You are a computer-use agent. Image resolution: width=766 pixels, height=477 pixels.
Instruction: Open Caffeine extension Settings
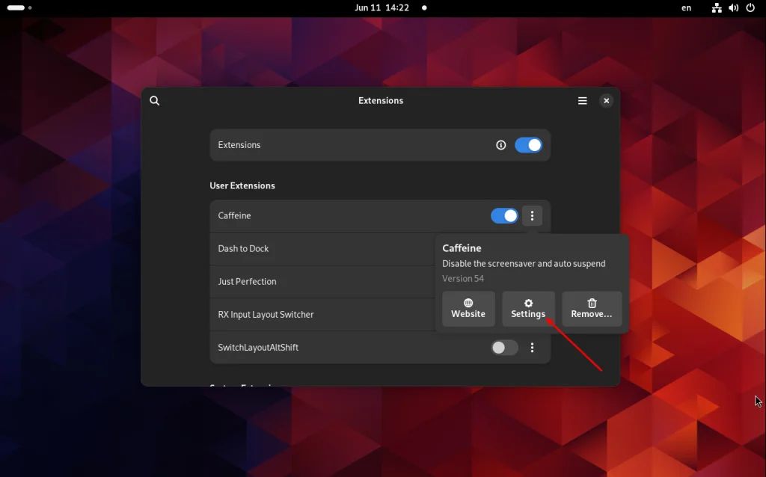[x=528, y=309]
